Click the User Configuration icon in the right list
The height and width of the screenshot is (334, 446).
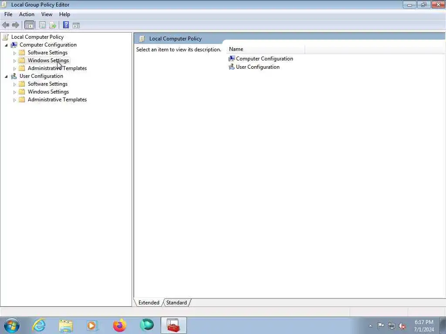point(232,67)
